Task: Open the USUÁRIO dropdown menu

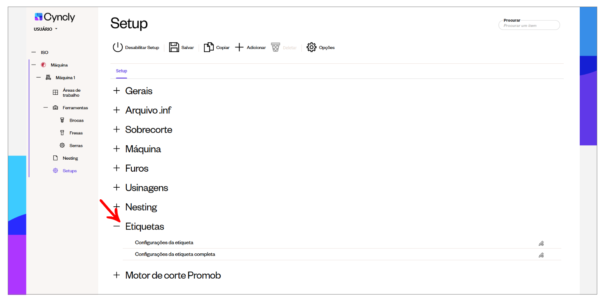Action: (x=46, y=29)
